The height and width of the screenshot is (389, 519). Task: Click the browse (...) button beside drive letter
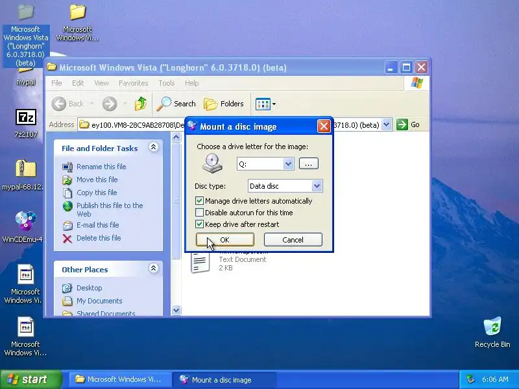point(309,164)
